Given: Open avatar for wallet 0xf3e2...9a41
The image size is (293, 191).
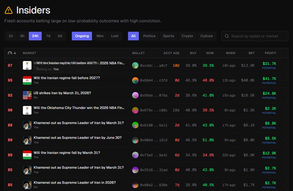Looking at the screenshot, I should click(x=135, y=155).
